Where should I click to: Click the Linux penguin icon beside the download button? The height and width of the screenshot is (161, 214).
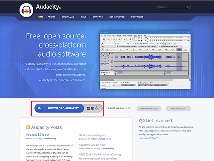96,108
